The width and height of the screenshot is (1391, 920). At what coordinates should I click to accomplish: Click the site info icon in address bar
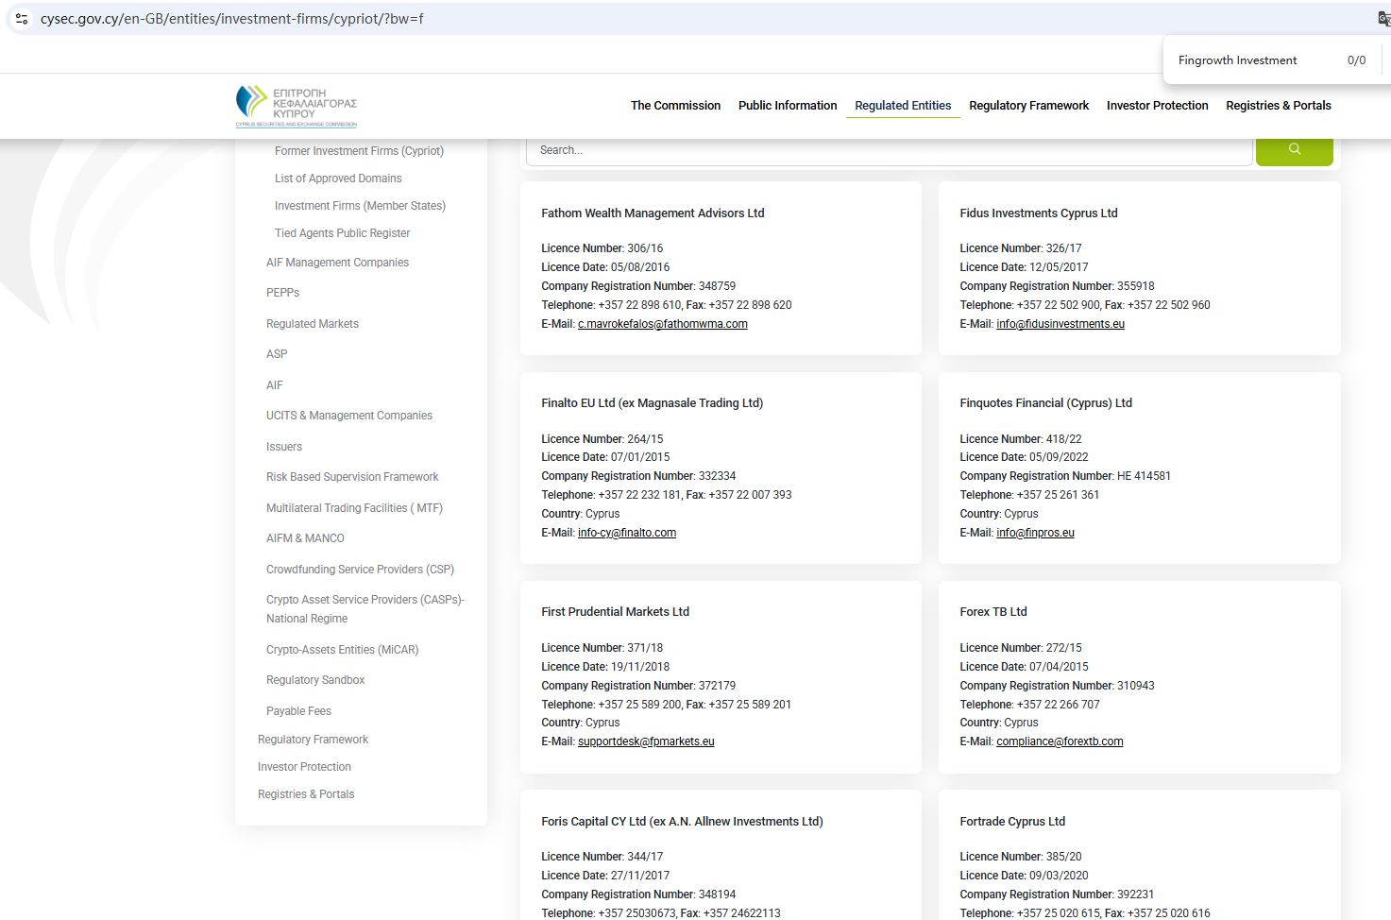(x=22, y=19)
